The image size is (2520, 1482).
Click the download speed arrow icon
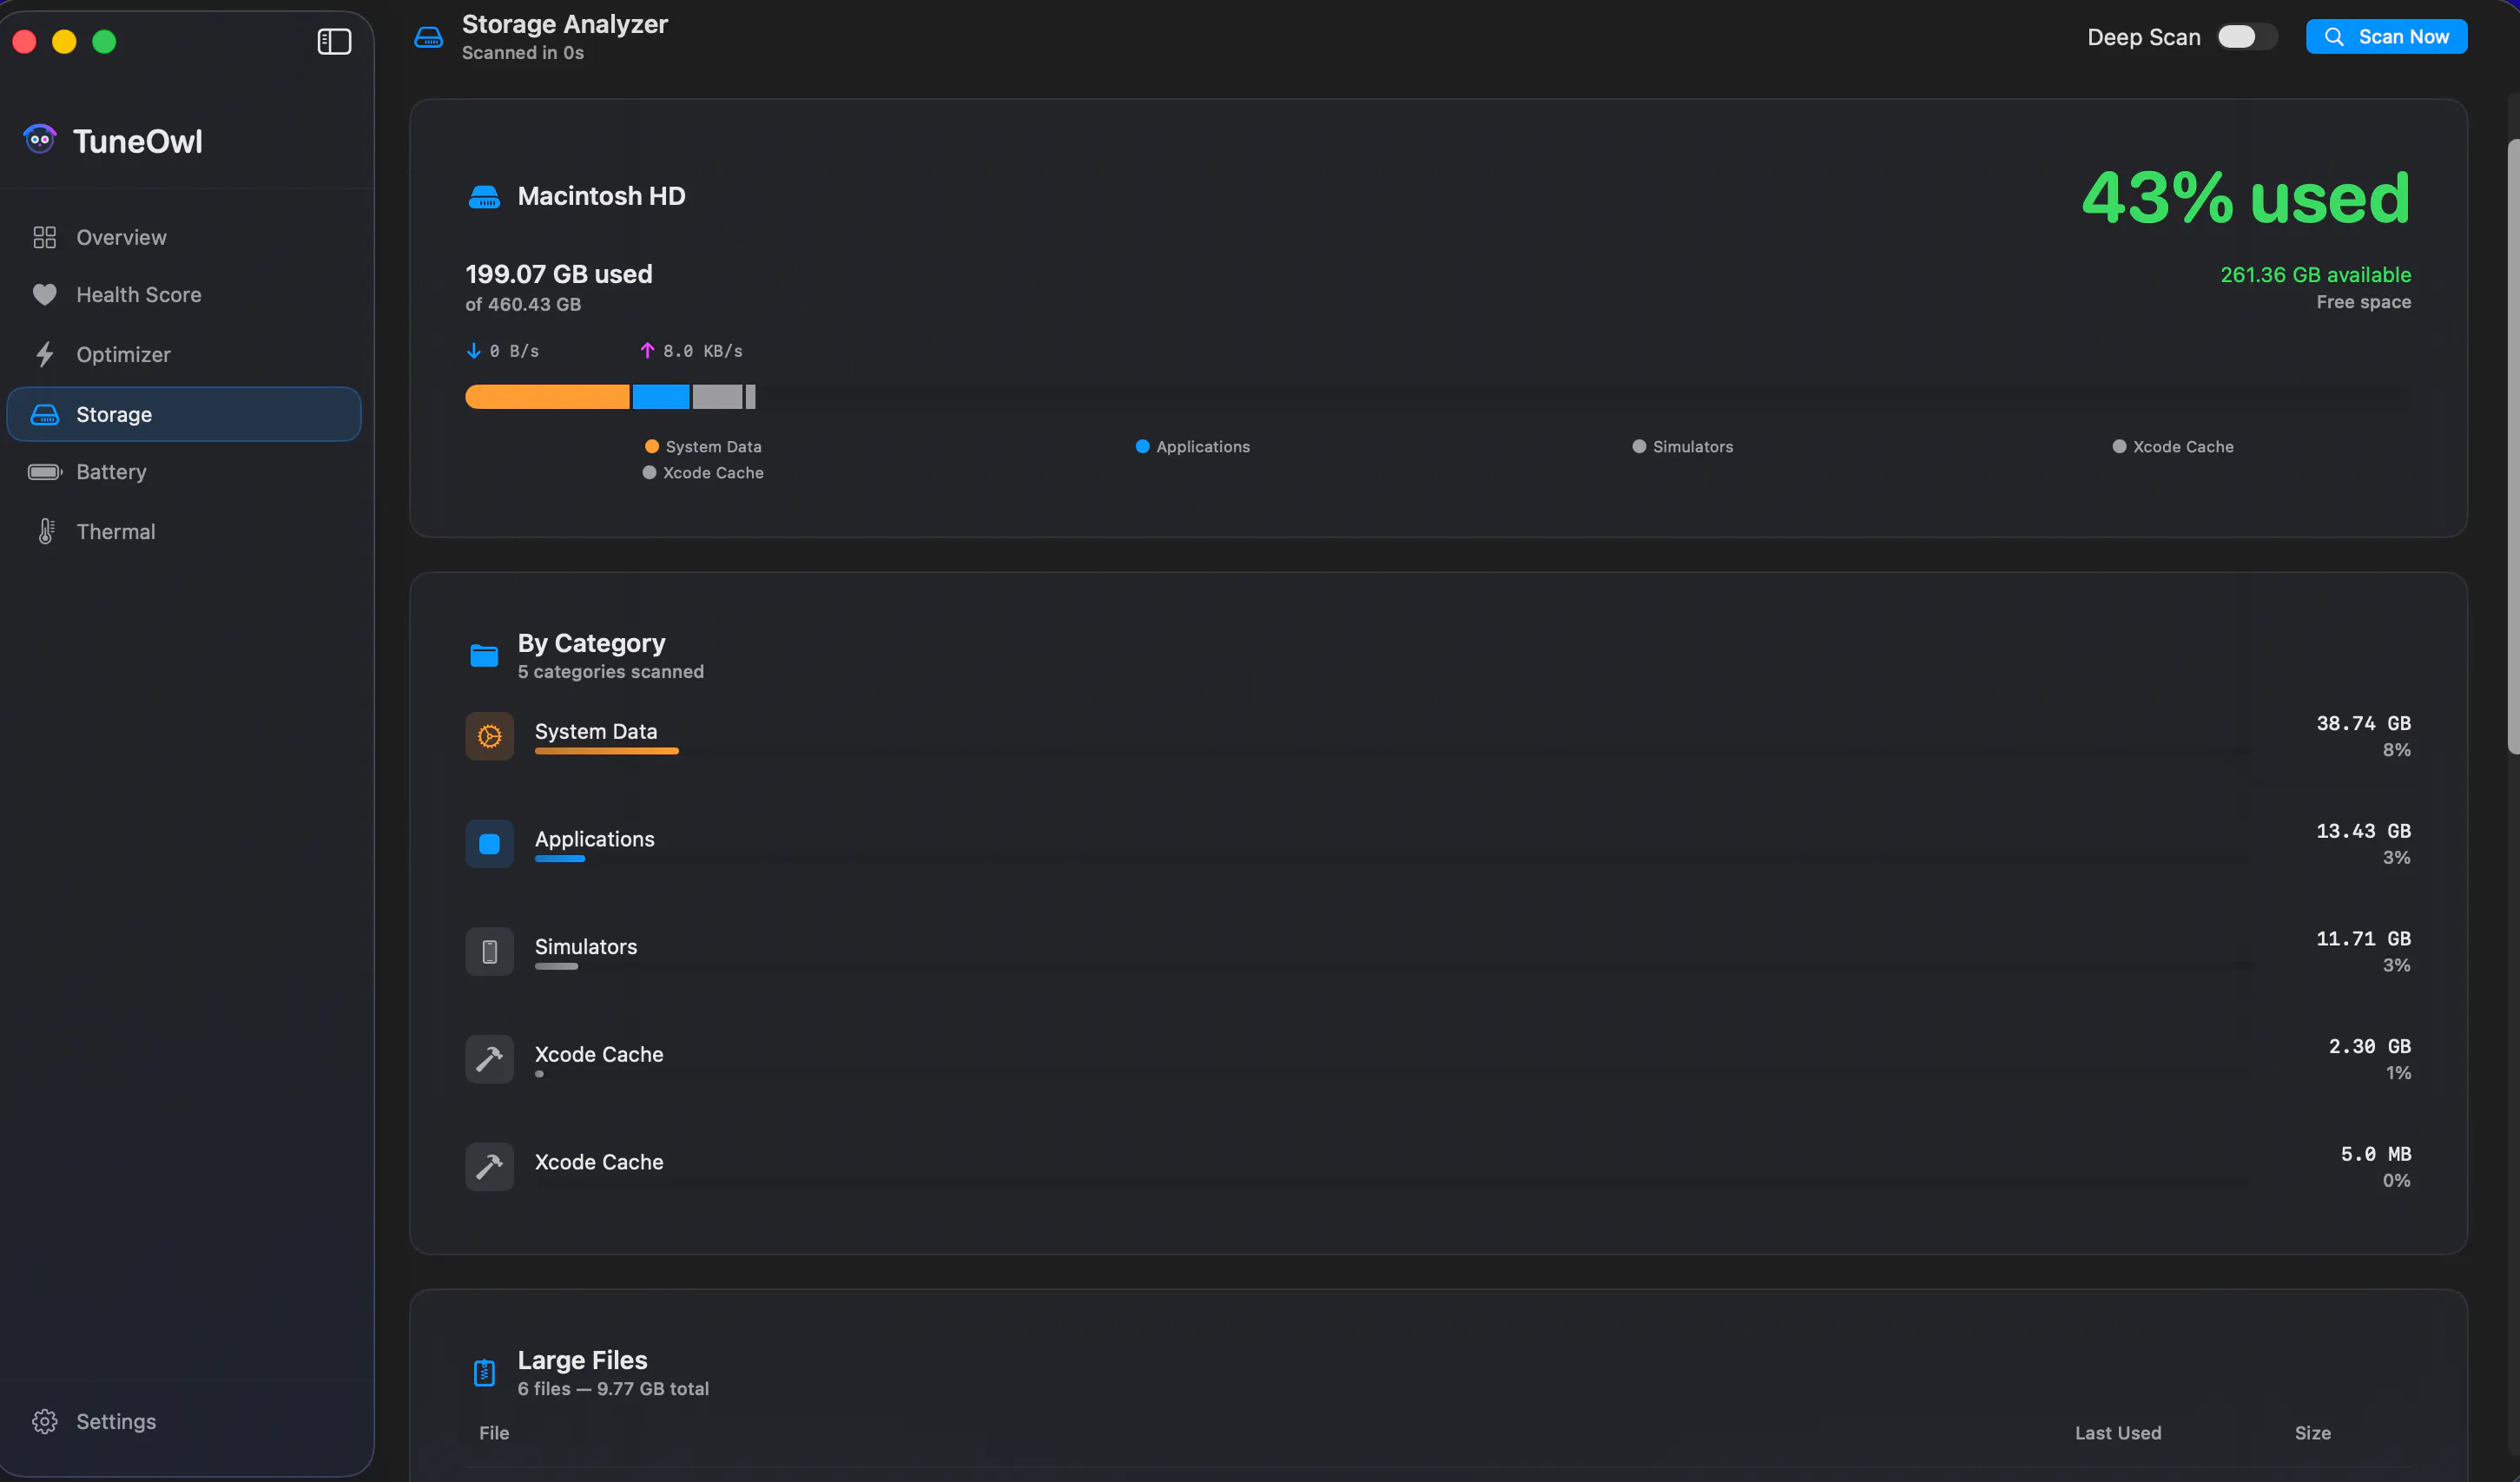[473, 351]
